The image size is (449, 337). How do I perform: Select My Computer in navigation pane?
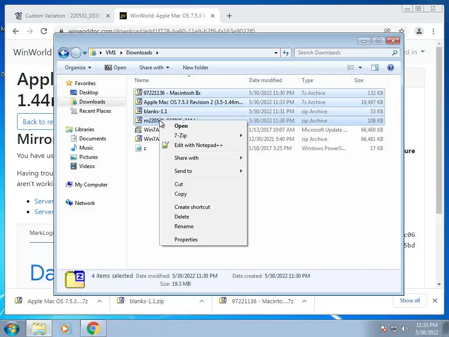point(91,185)
